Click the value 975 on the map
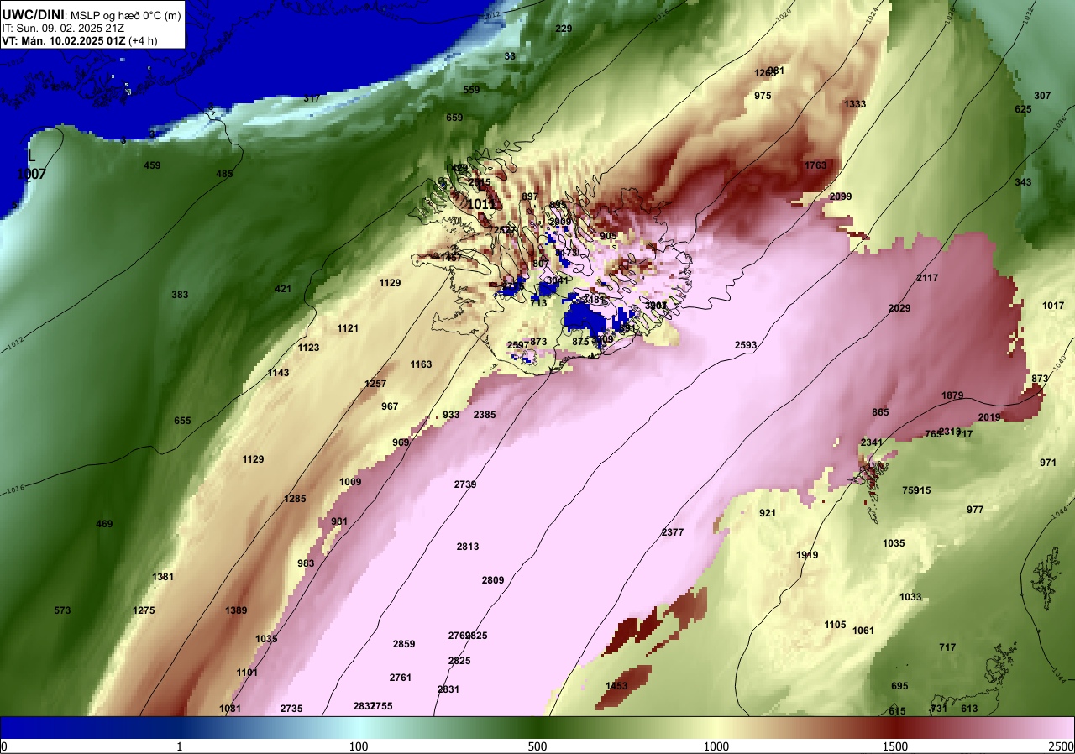 click(763, 96)
